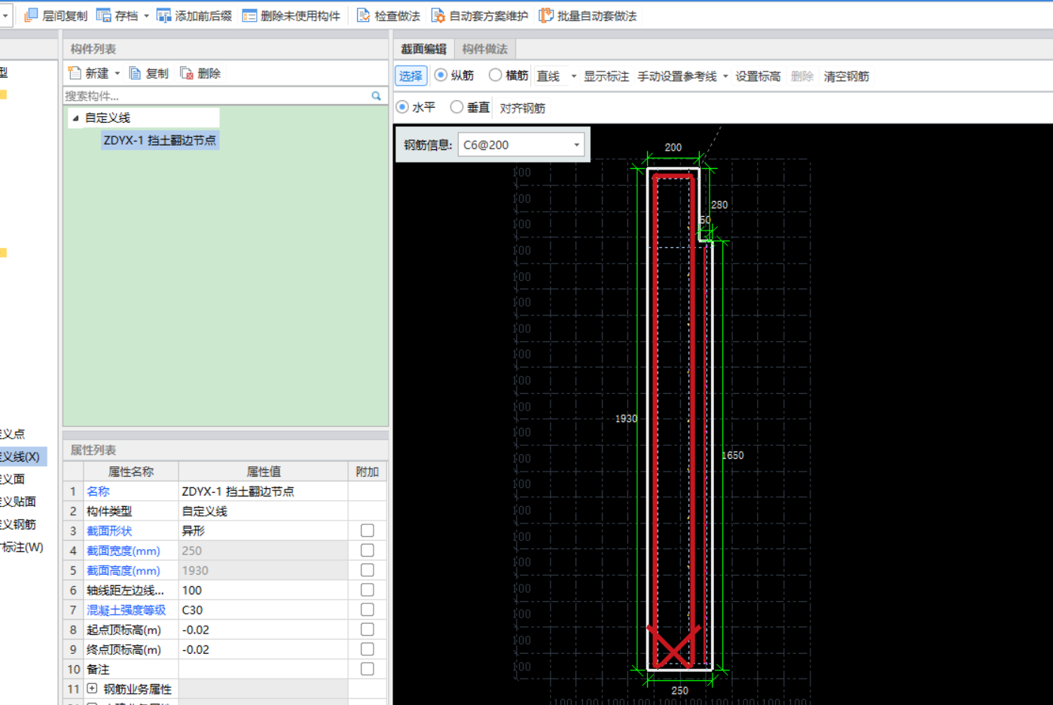1053x705 pixels.
Task: Collapse the 自定义线 tree node
Action: coord(75,117)
